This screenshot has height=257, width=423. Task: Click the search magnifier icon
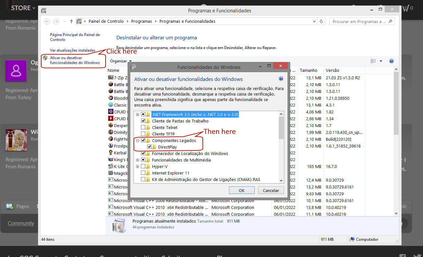coord(391,21)
